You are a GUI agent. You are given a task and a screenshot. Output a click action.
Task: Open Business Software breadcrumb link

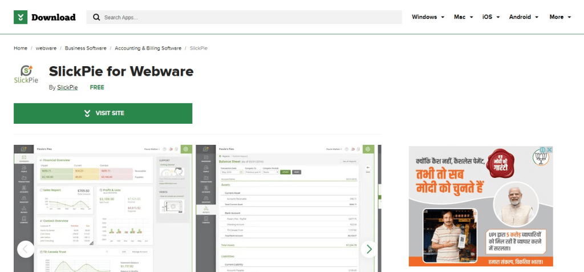tap(86, 48)
